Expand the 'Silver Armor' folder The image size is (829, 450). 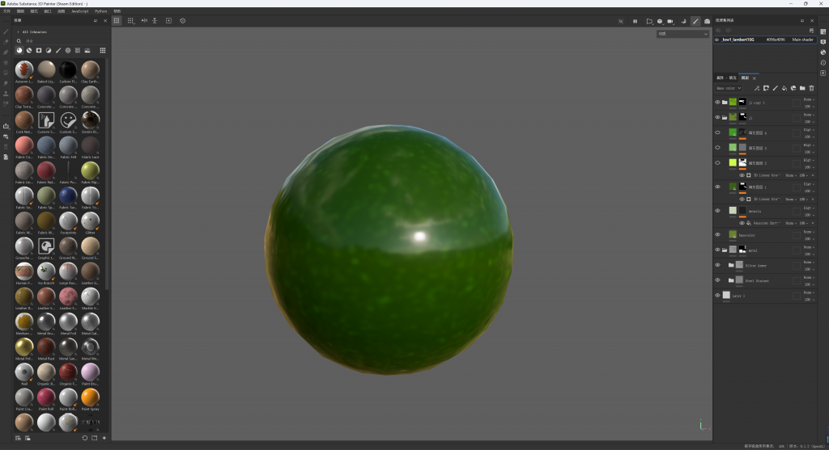click(x=731, y=265)
